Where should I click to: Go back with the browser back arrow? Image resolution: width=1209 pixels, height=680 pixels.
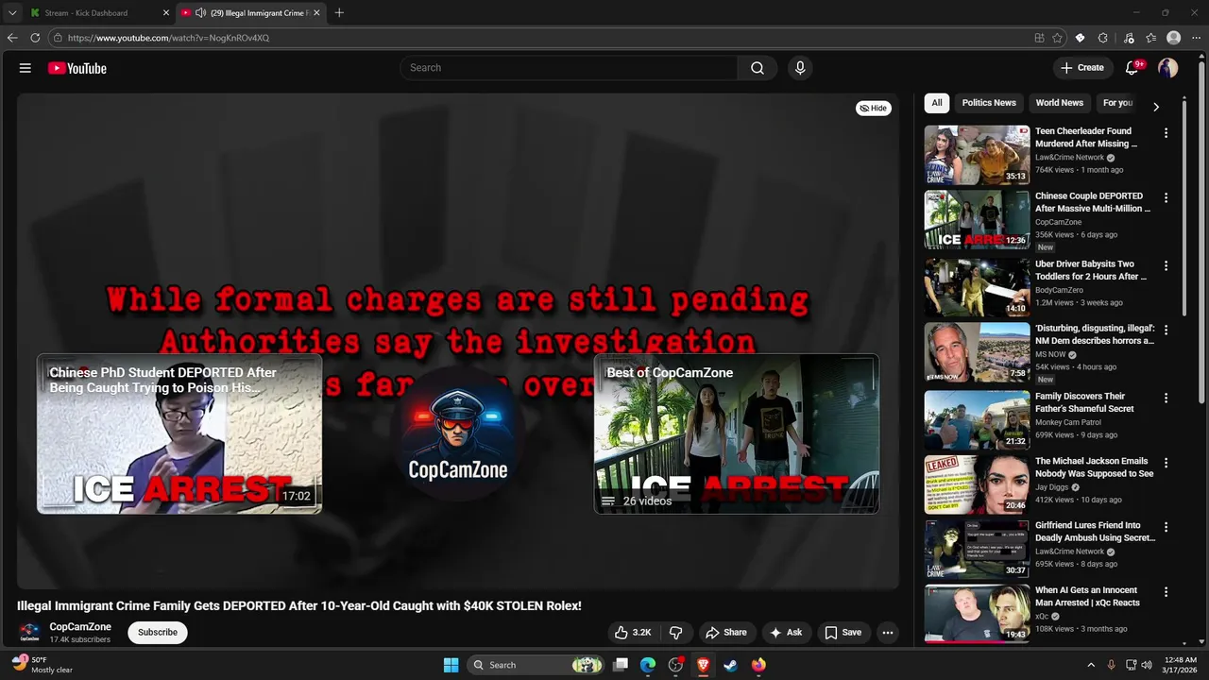tap(12, 38)
